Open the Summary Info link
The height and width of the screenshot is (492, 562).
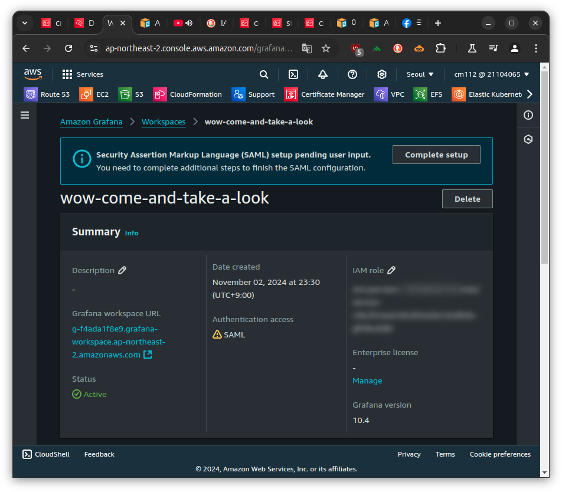point(132,233)
